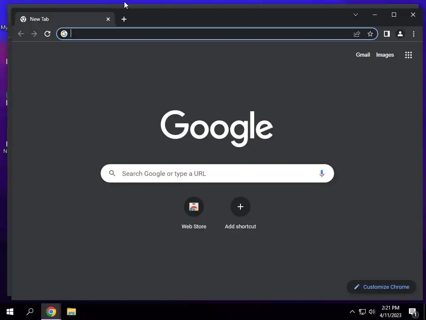This screenshot has width=426, height=320.
Task: Focus the Search Google or type a URL box
Action: (217, 173)
